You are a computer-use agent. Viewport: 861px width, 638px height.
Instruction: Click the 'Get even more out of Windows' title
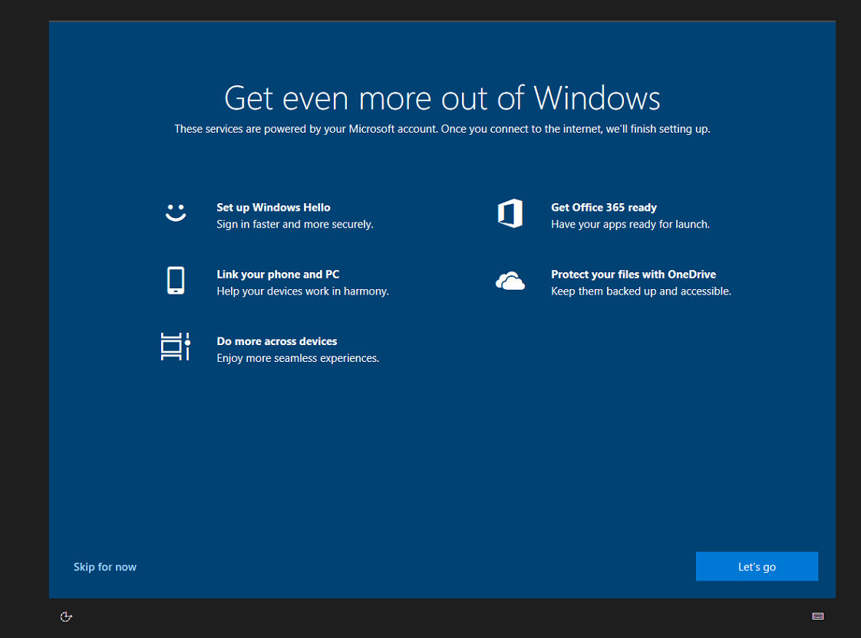click(442, 99)
